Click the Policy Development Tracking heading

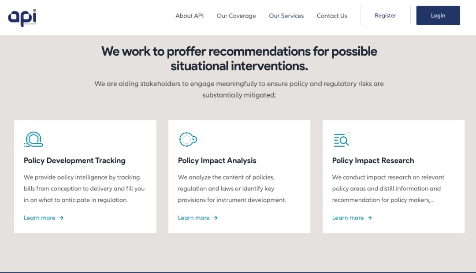[74, 161]
